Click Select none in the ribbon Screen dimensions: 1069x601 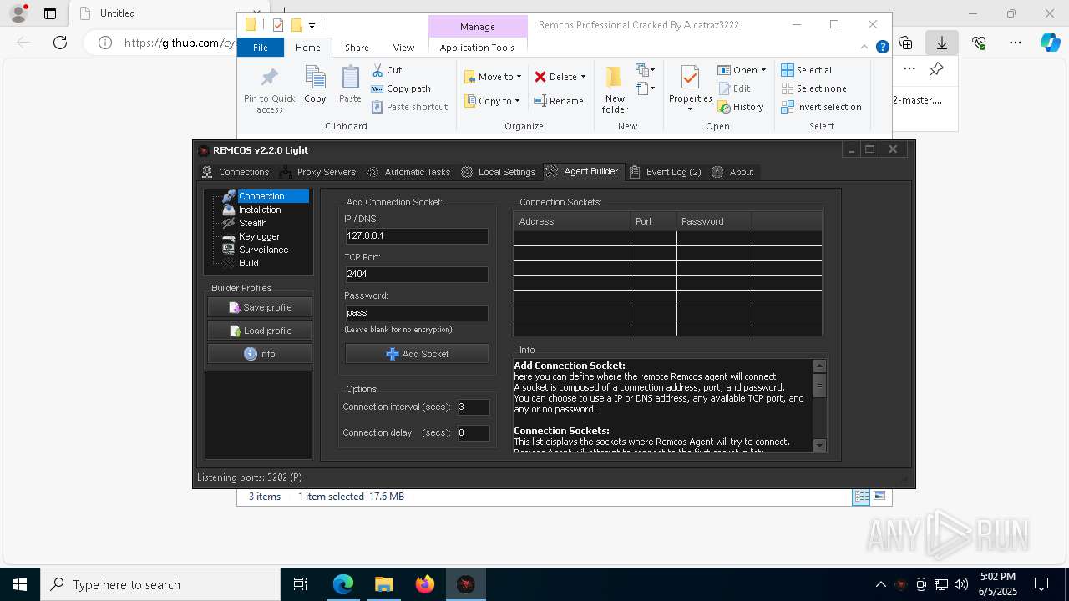[x=813, y=88]
